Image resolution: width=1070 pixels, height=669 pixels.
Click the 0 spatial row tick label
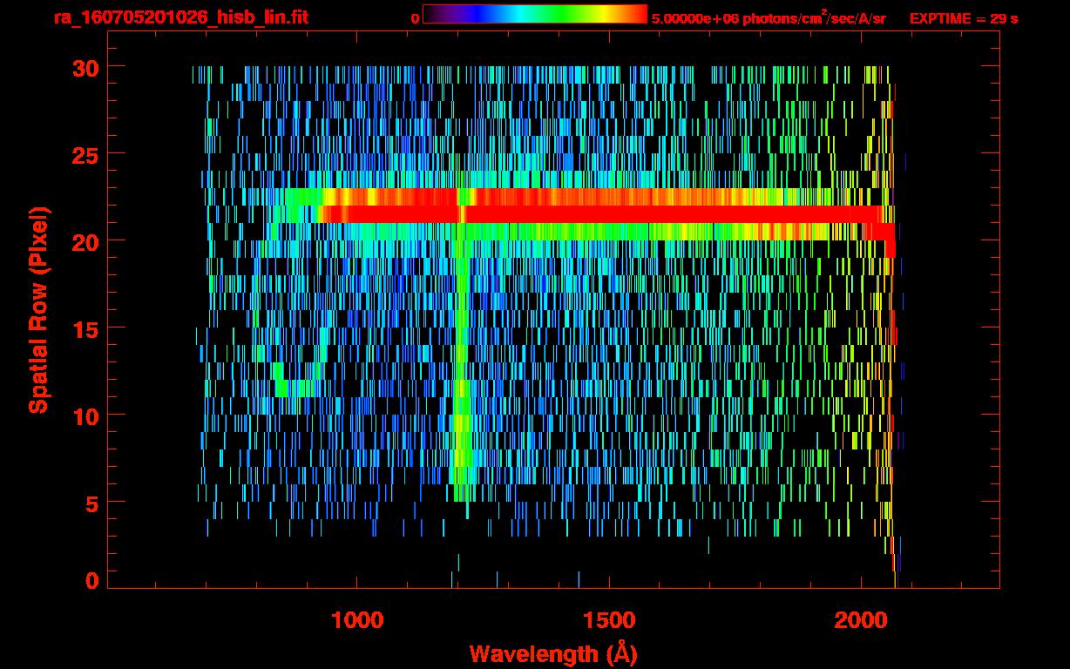pos(92,580)
